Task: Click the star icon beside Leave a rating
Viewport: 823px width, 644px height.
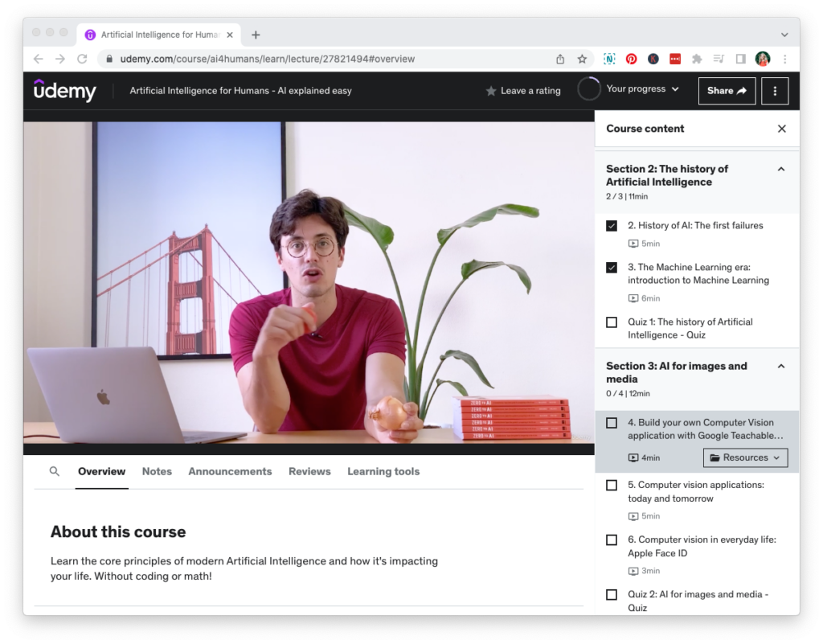Action: coord(491,91)
